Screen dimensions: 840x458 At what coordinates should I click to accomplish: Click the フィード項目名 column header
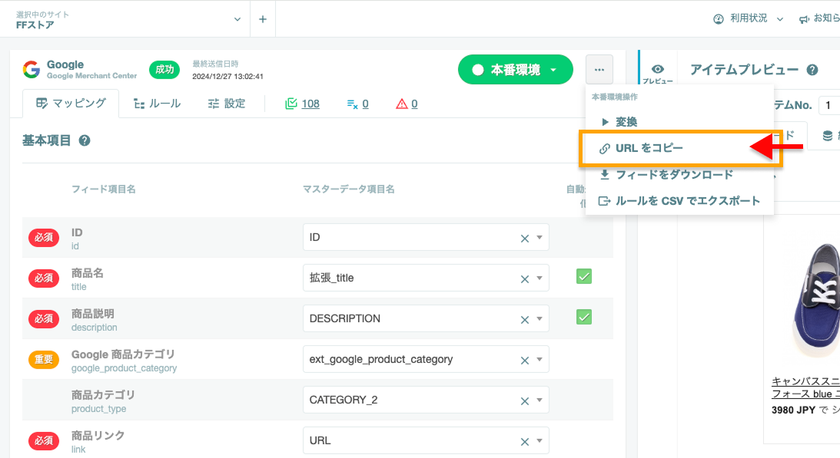tap(104, 189)
